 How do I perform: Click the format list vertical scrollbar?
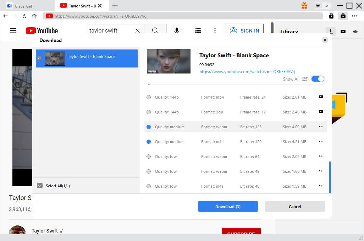[x=330, y=177]
